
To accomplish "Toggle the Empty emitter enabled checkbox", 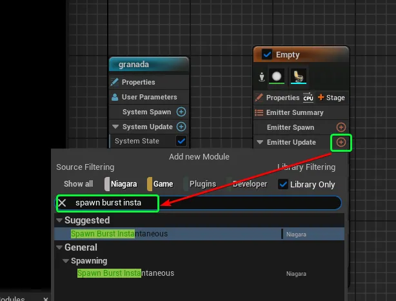I will point(267,55).
